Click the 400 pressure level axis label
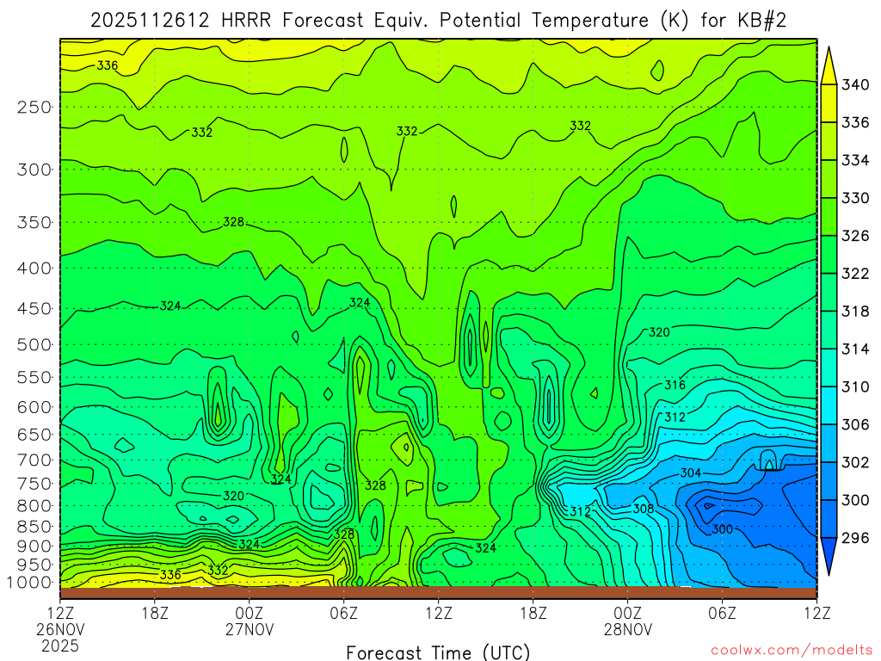The height and width of the screenshot is (661, 881). (34, 269)
